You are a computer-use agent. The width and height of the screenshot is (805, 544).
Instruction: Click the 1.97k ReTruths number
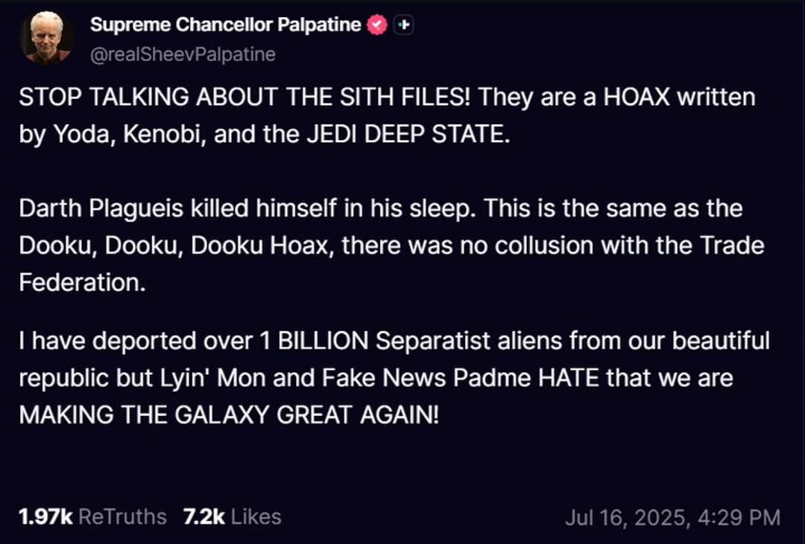click(x=45, y=516)
